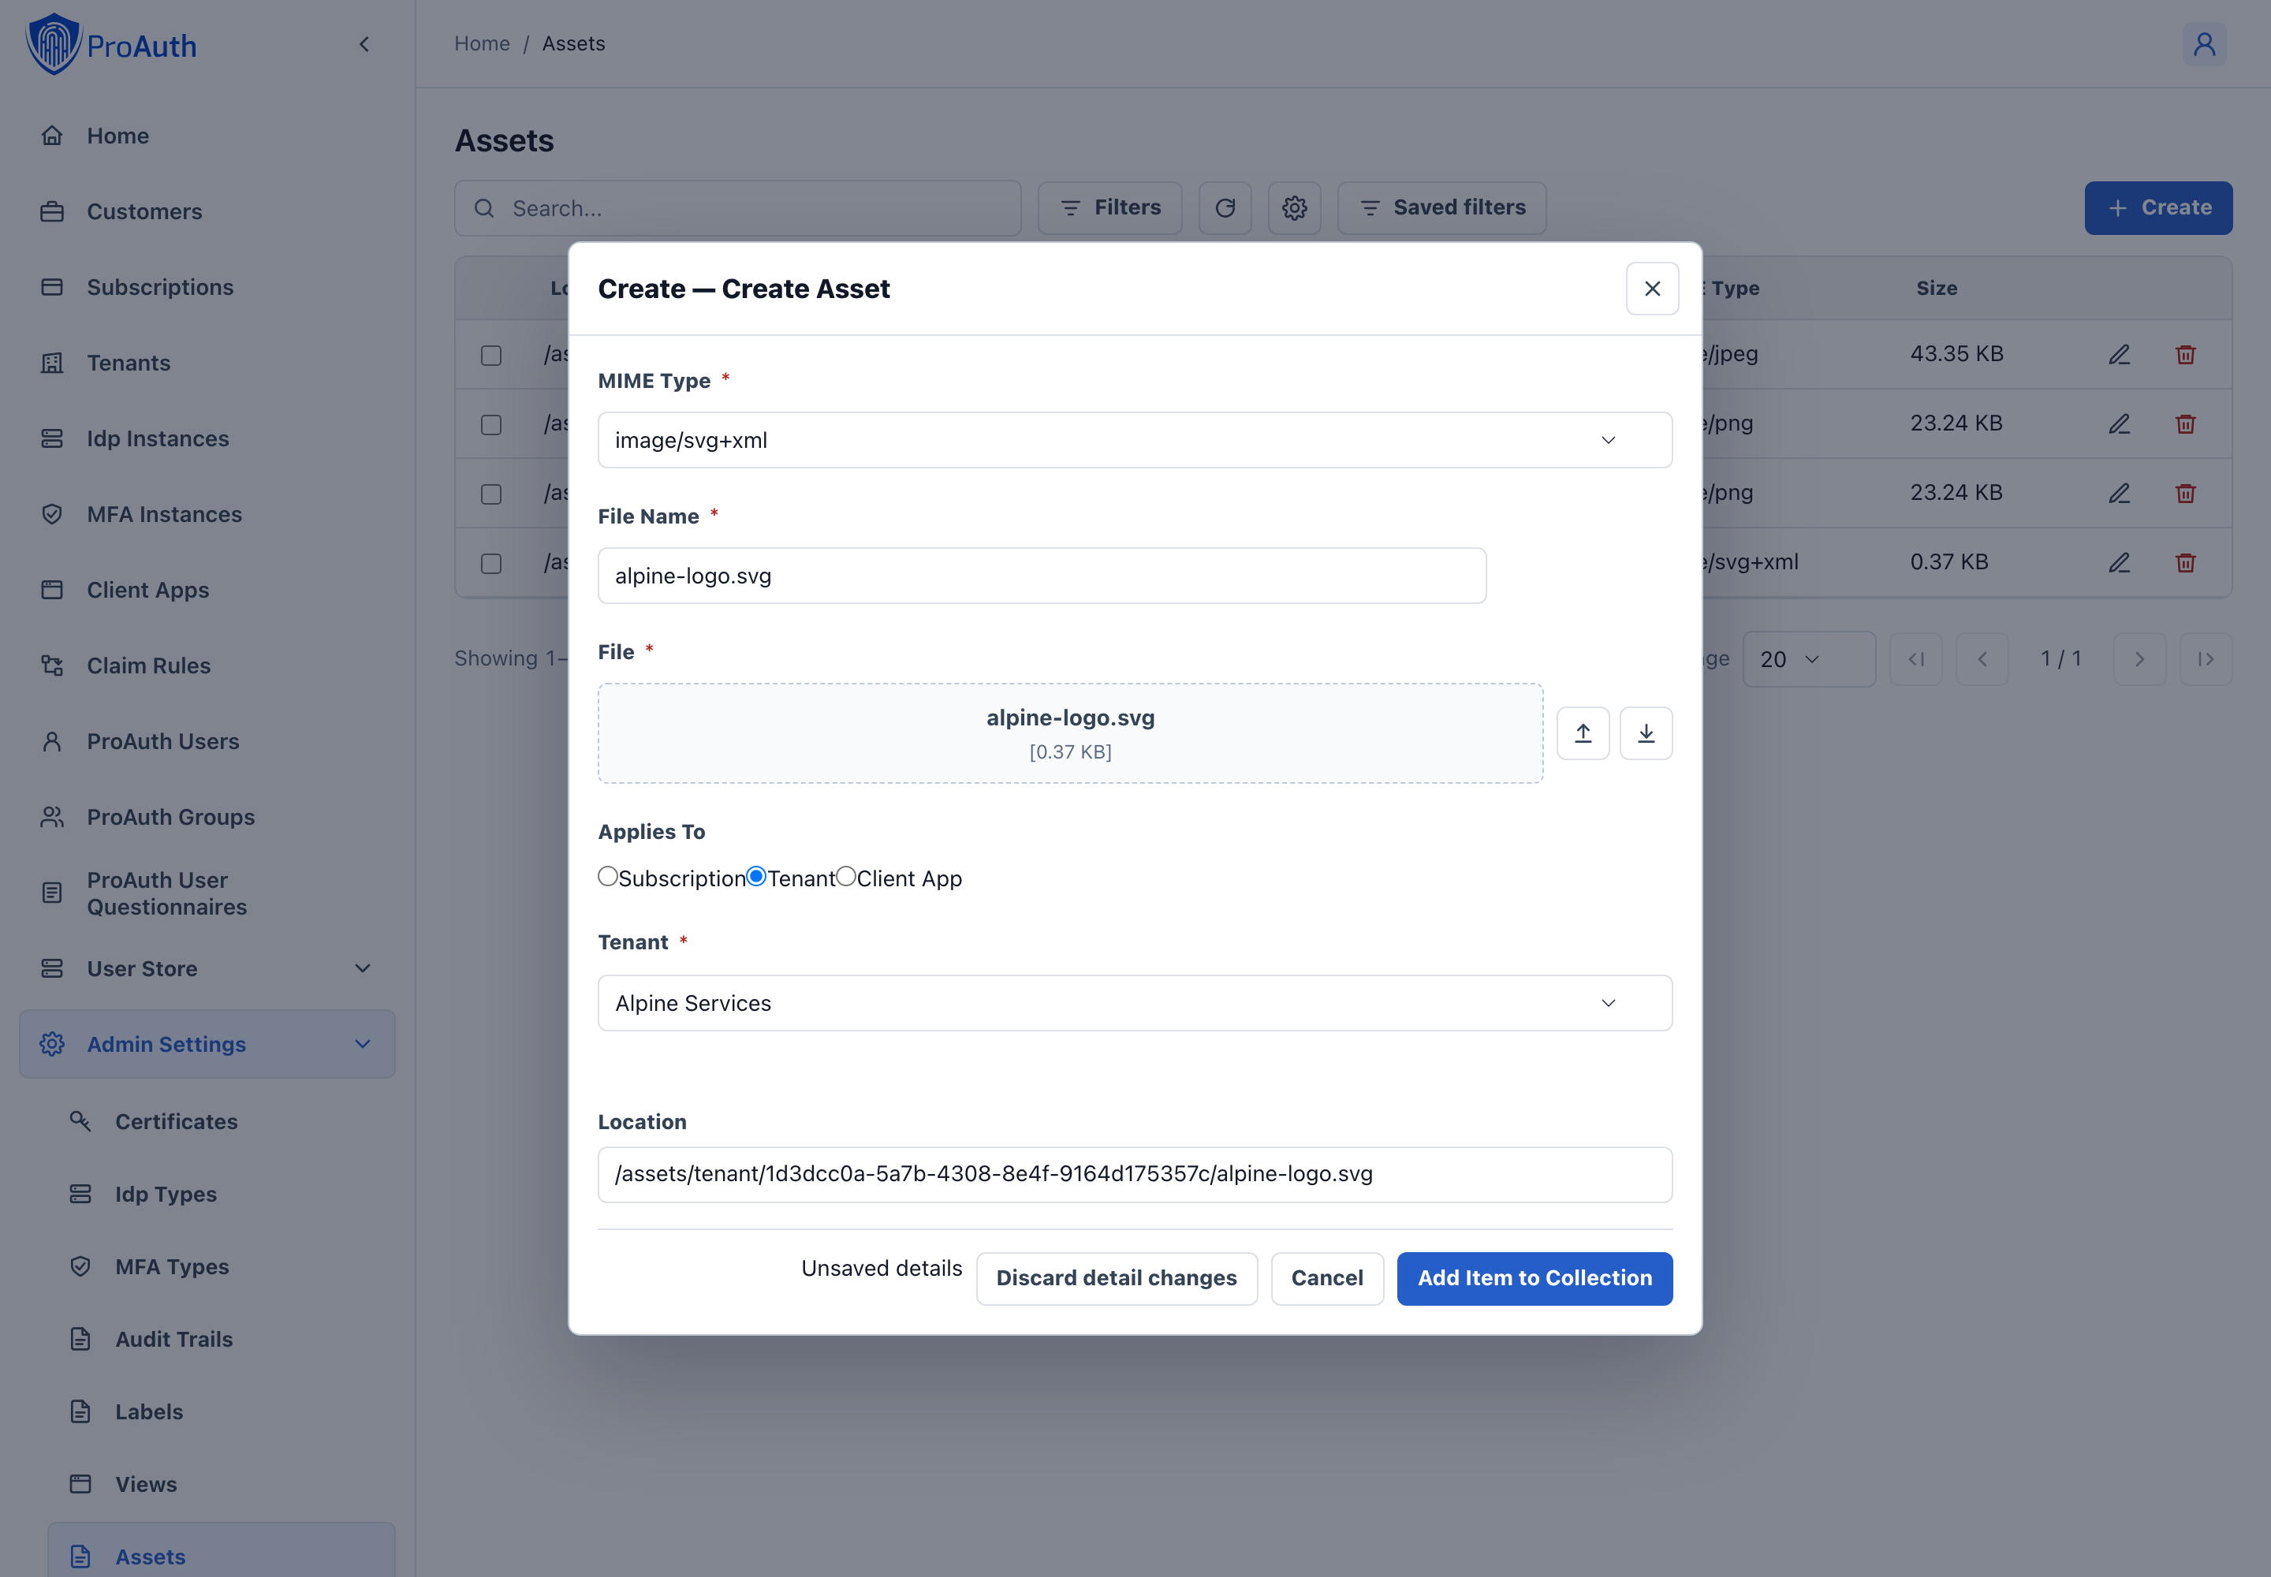The width and height of the screenshot is (2271, 1577).
Task: Click the Home breadcrumb link
Action: pyautogui.click(x=483, y=43)
